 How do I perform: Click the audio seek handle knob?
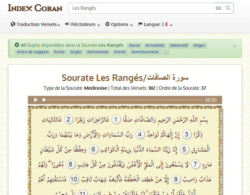coord(44,100)
